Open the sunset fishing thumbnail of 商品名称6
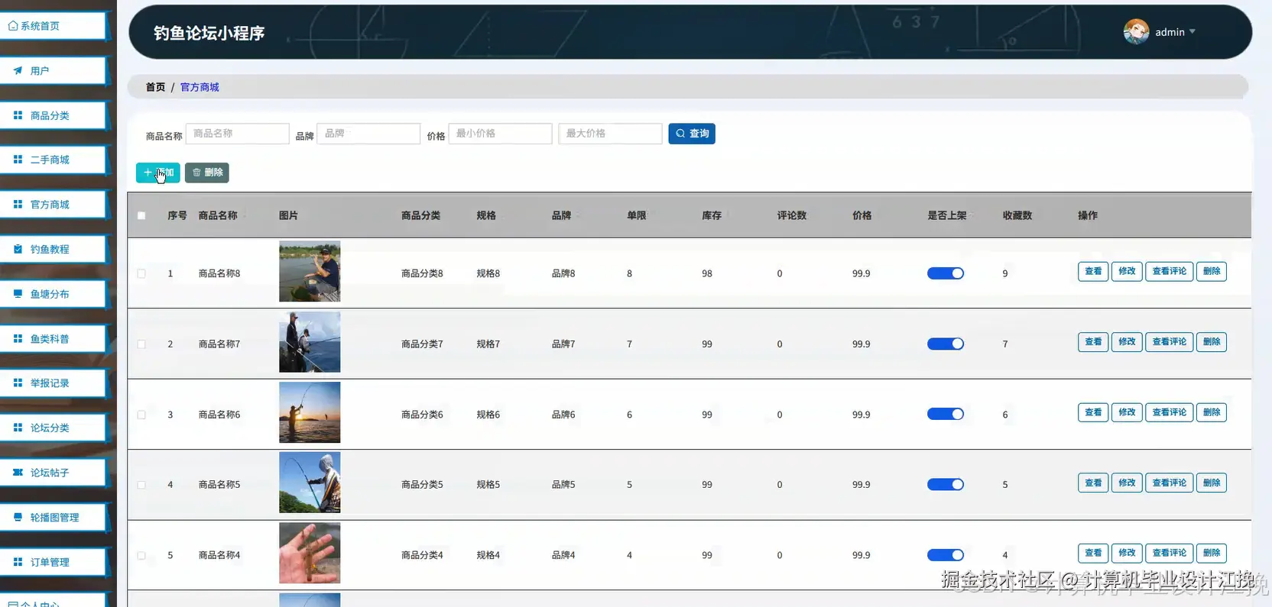 pyautogui.click(x=310, y=412)
